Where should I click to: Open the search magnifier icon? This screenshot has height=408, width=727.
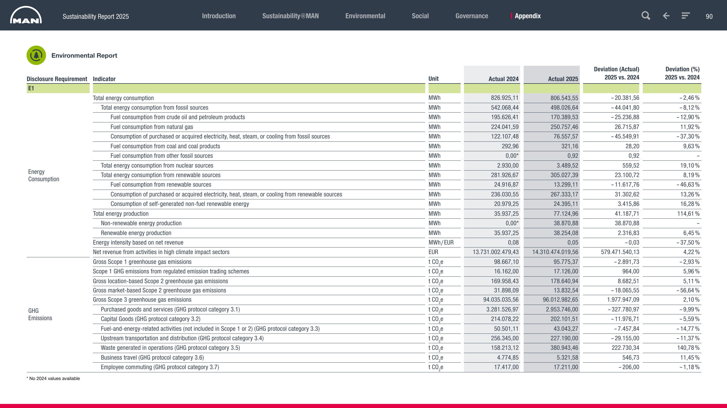(646, 16)
